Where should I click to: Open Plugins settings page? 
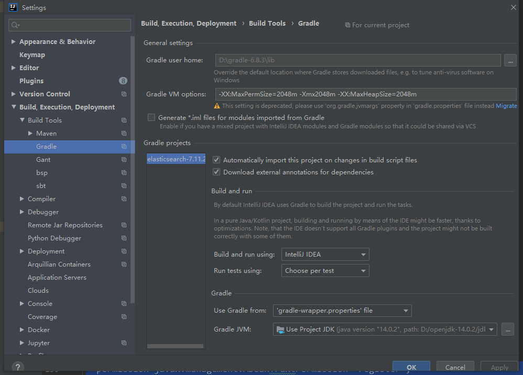tap(31, 81)
